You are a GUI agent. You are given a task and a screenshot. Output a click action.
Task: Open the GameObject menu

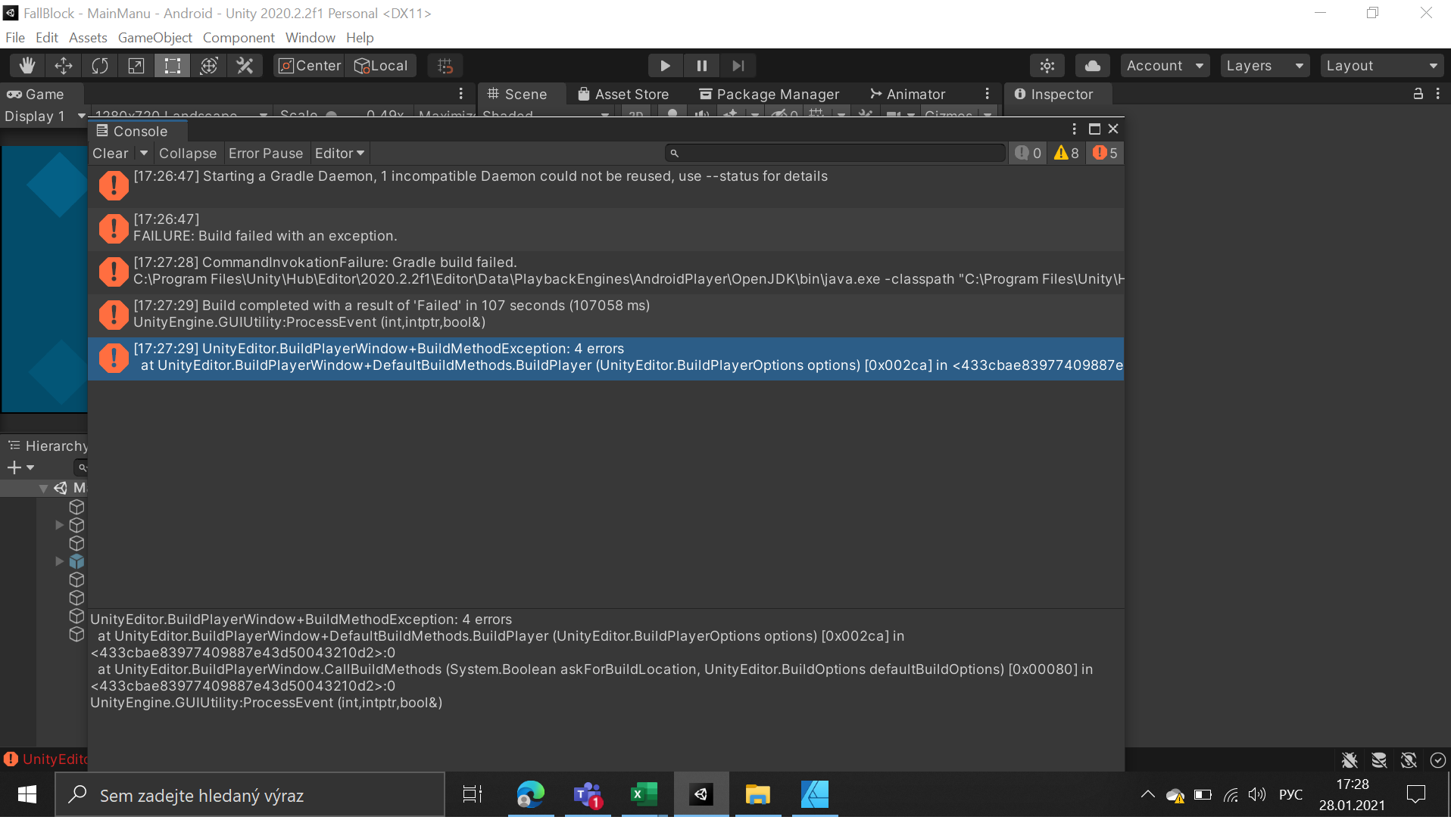[155, 38]
